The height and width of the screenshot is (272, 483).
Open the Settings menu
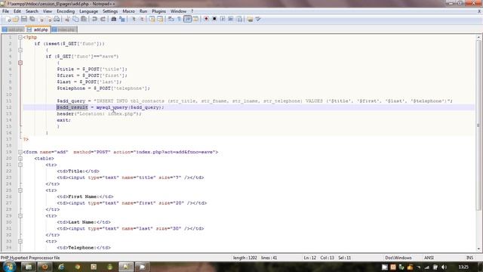point(110,11)
